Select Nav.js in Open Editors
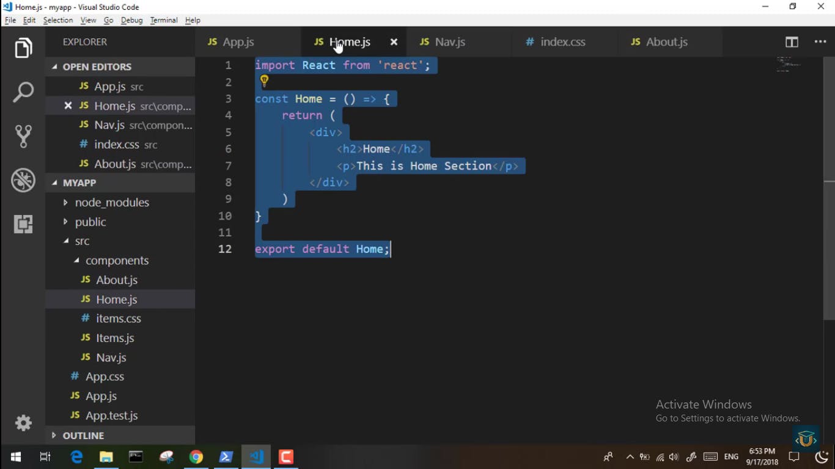This screenshot has height=469, width=835. (x=120, y=125)
